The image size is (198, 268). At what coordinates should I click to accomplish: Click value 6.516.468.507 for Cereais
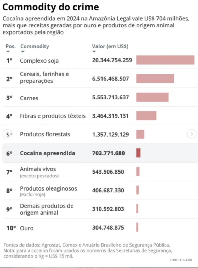pyautogui.click(x=111, y=79)
